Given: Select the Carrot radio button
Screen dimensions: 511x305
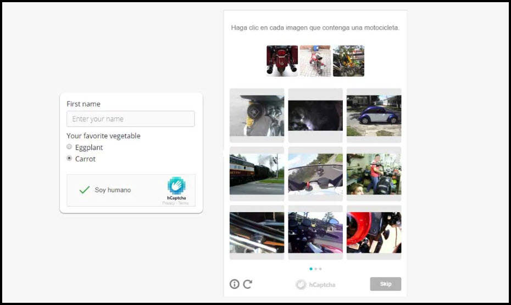Looking at the screenshot, I should tap(69, 159).
